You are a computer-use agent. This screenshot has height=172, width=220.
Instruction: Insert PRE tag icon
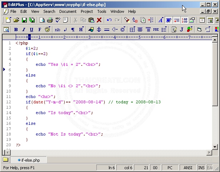tap(156, 30)
